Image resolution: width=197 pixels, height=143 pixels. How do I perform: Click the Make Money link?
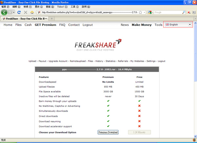tap(142, 25)
